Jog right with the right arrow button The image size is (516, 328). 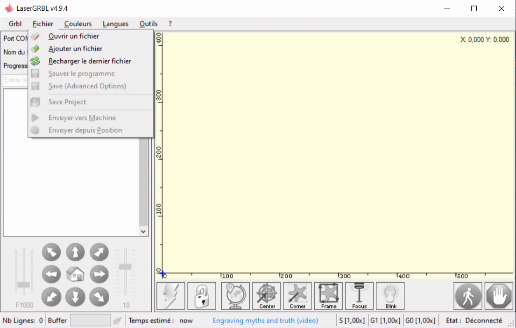99,274
